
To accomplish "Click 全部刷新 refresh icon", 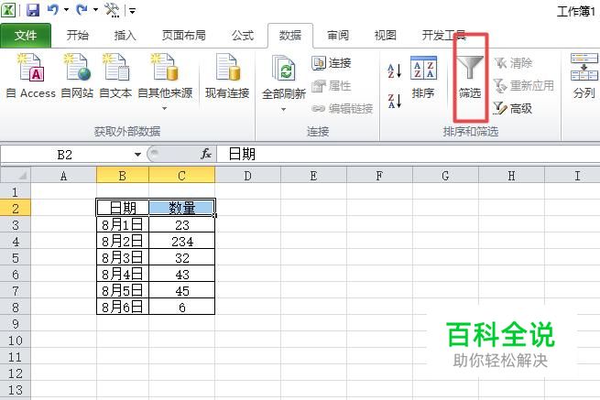I will (284, 68).
